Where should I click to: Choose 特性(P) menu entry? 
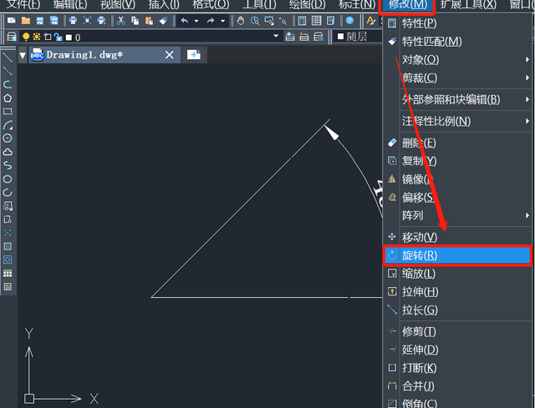457,23
